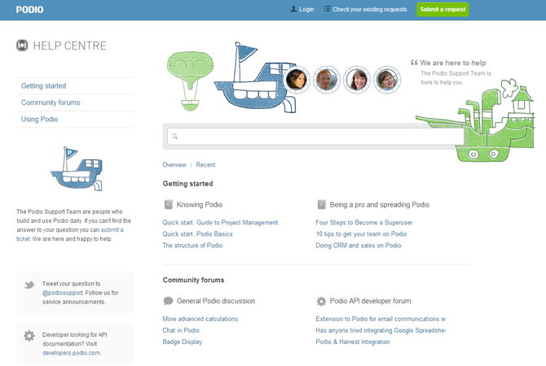Open the Login link
Viewport: 546px width, 366px height.
coord(306,10)
